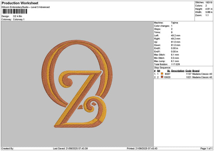The image size is (214, 151).
Task: Click 'Wilcom EmbroideryStudio – Level 3 Advanced' text
Action: pyautogui.click(x=26, y=7)
